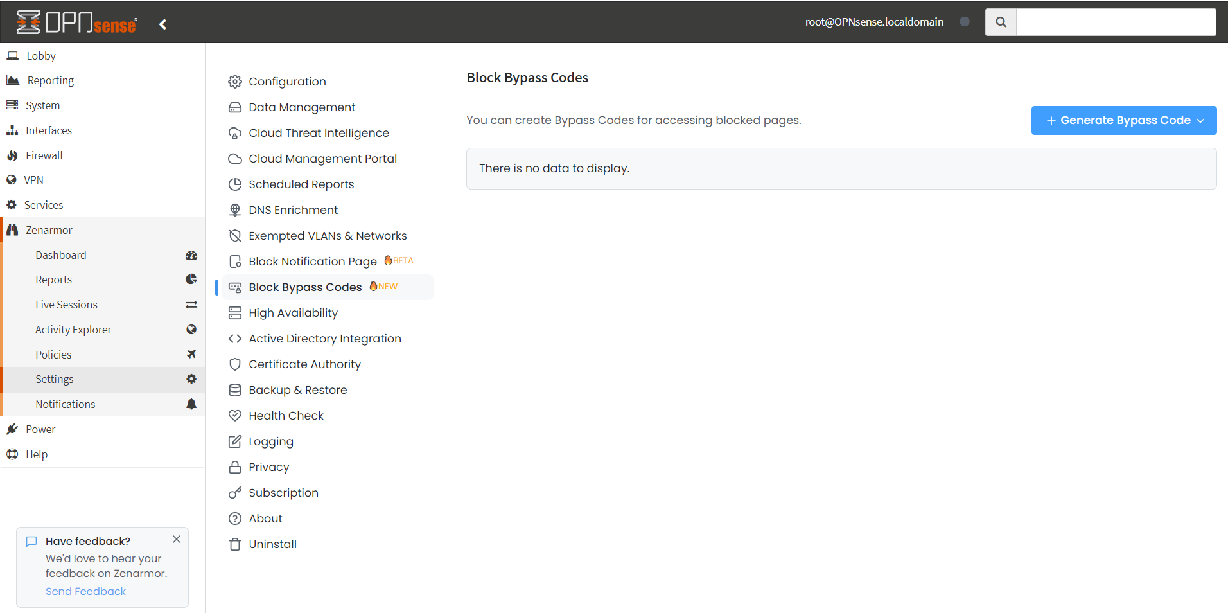Select Block Bypass Codes section

pos(305,287)
